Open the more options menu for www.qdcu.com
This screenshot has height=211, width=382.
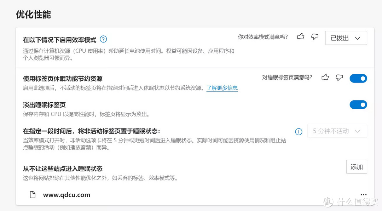coord(364,194)
